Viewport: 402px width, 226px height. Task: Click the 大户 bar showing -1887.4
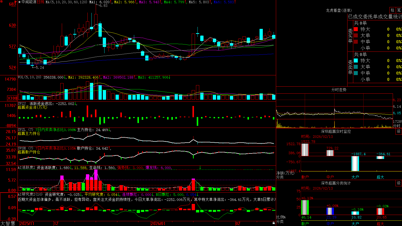point(355,163)
